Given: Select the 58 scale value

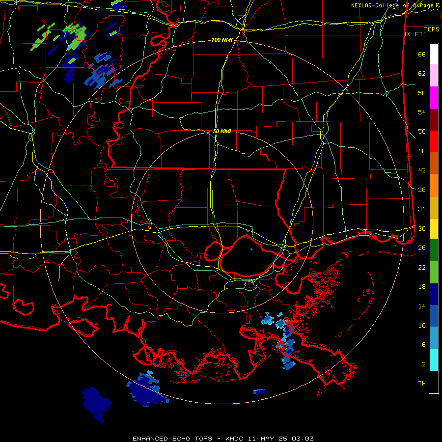Looking at the screenshot, I should 422,93.
